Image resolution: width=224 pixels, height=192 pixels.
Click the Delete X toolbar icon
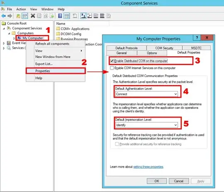pos(33,16)
